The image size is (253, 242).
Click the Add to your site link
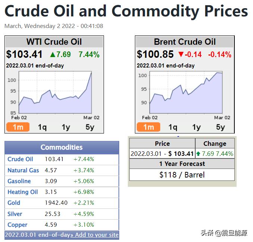95,235
